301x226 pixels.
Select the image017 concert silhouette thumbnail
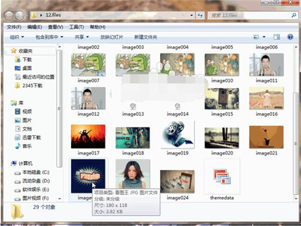(x=88, y=136)
